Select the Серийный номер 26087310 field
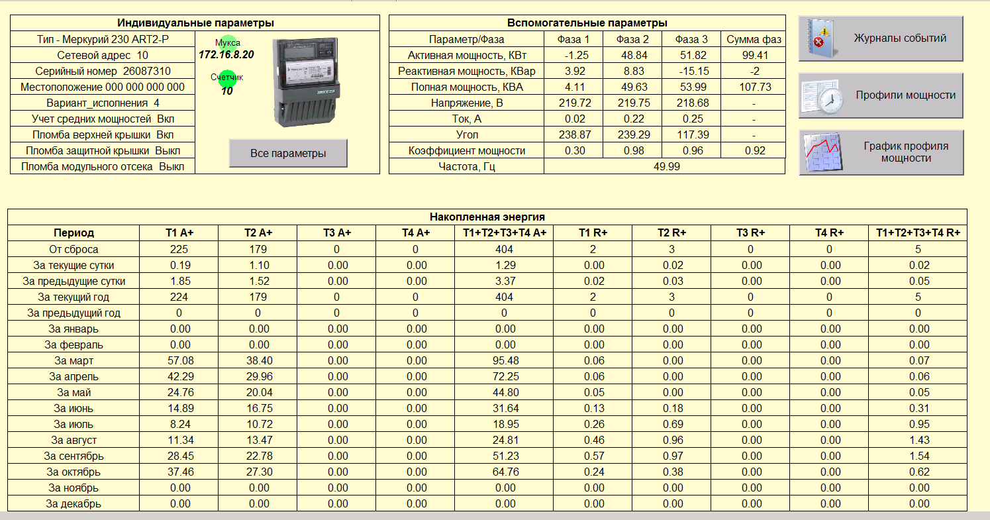The width and height of the screenshot is (990, 520). click(103, 71)
